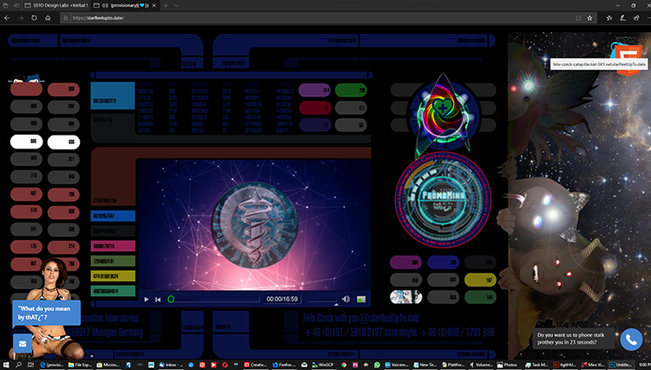Skip video back to the start

[158, 299]
